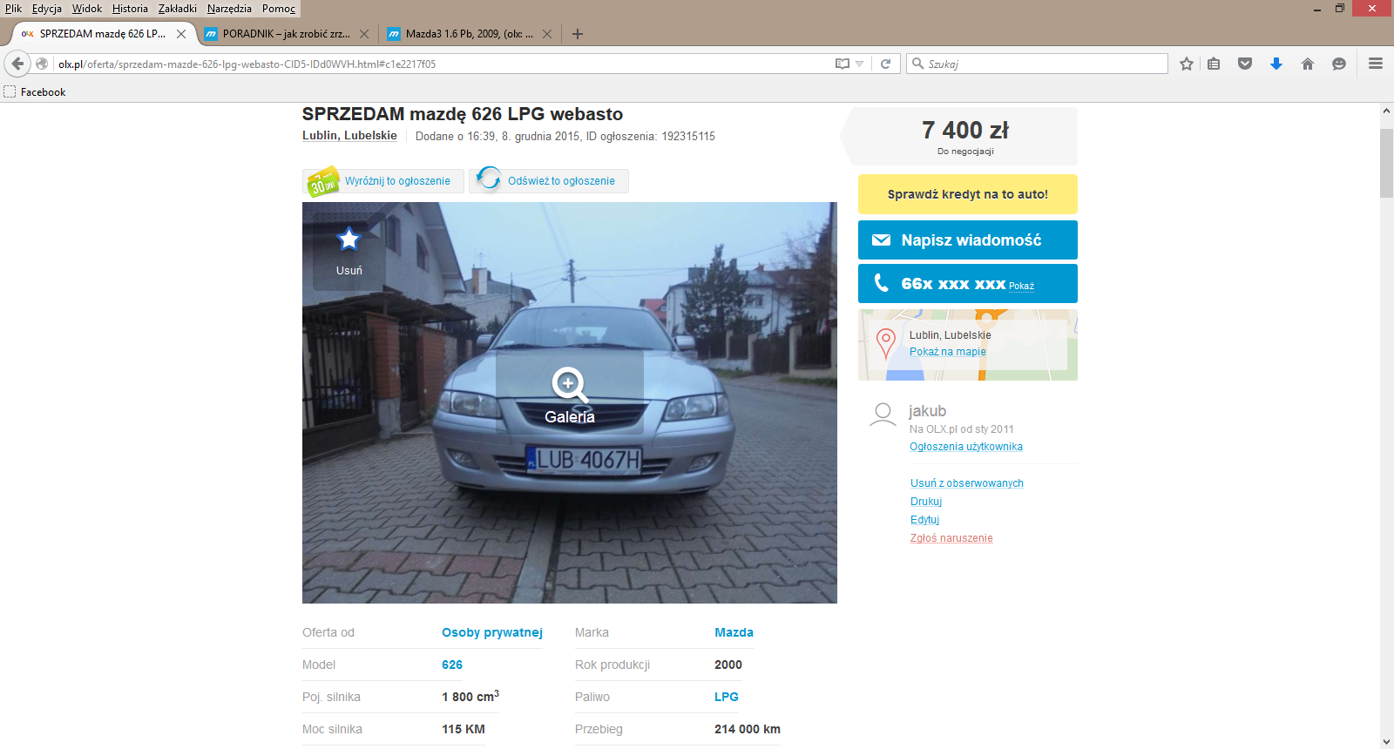This screenshot has height=749, width=1394.
Task: Click the bookmark star icon in toolbar
Action: [x=1186, y=64]
